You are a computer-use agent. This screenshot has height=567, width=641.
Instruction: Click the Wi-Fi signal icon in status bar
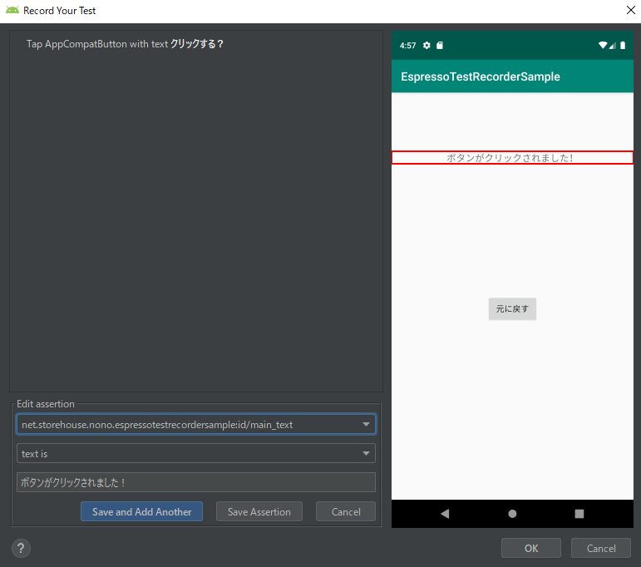coord(603,46)
